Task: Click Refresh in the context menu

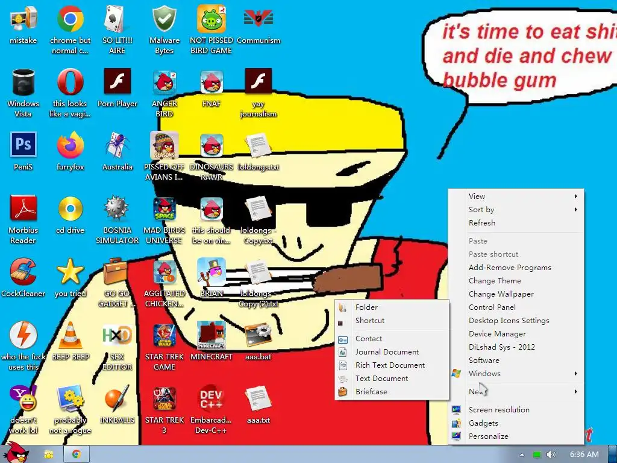Action: point(516,222)
